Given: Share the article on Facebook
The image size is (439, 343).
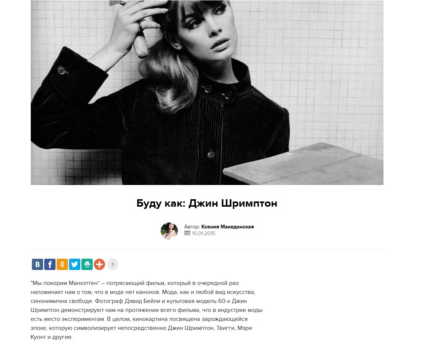Looking at the screenshot, I should [50, 264].
